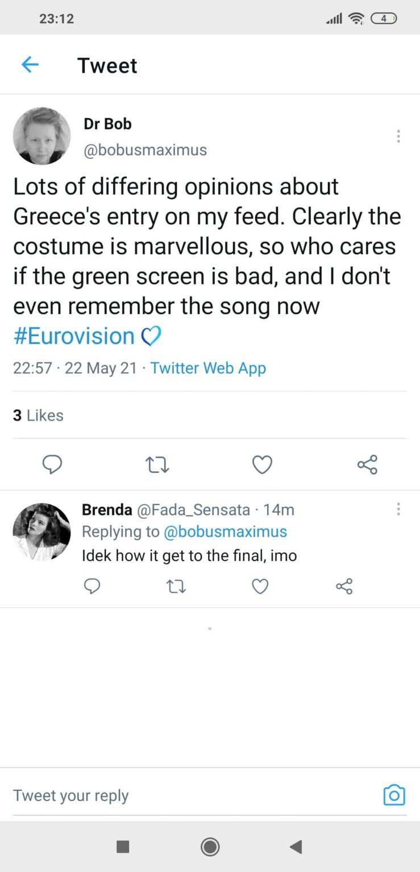This screenshot has height=872, width=420.
Task: Like Brenda's reply
Action: (260, 586)
